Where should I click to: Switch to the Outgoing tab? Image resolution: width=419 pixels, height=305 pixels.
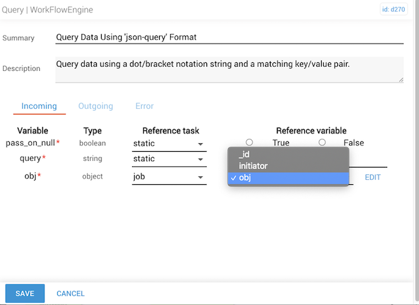(x=95, y=106)
